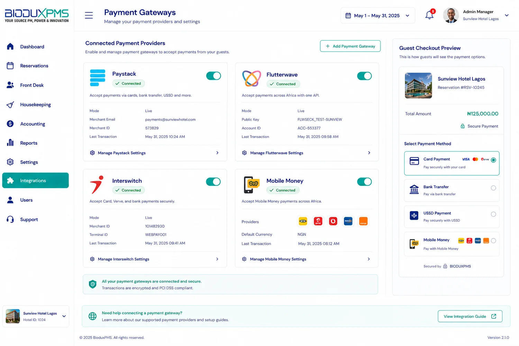The height and width of the screenshot is (346, 519).
Task: Select the Card Payment radio button
Action: pos(493,160)
